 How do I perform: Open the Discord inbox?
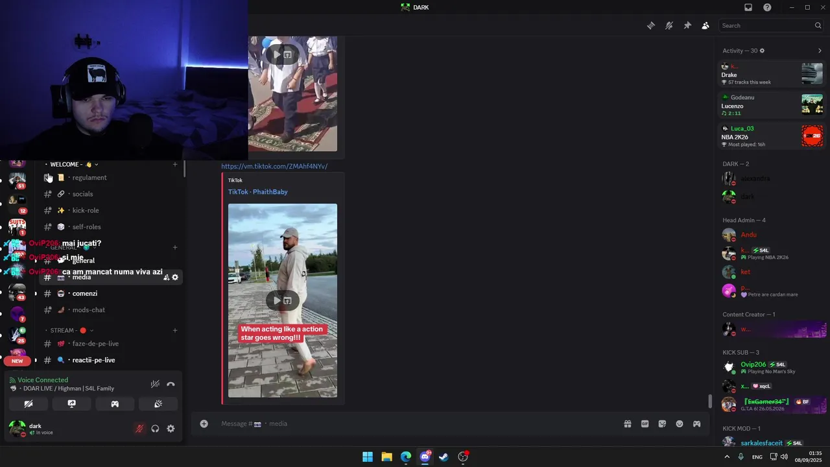coord(748,7)
